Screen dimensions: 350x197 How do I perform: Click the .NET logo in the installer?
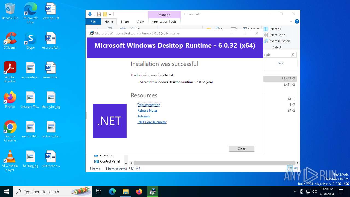click(110, 121)
